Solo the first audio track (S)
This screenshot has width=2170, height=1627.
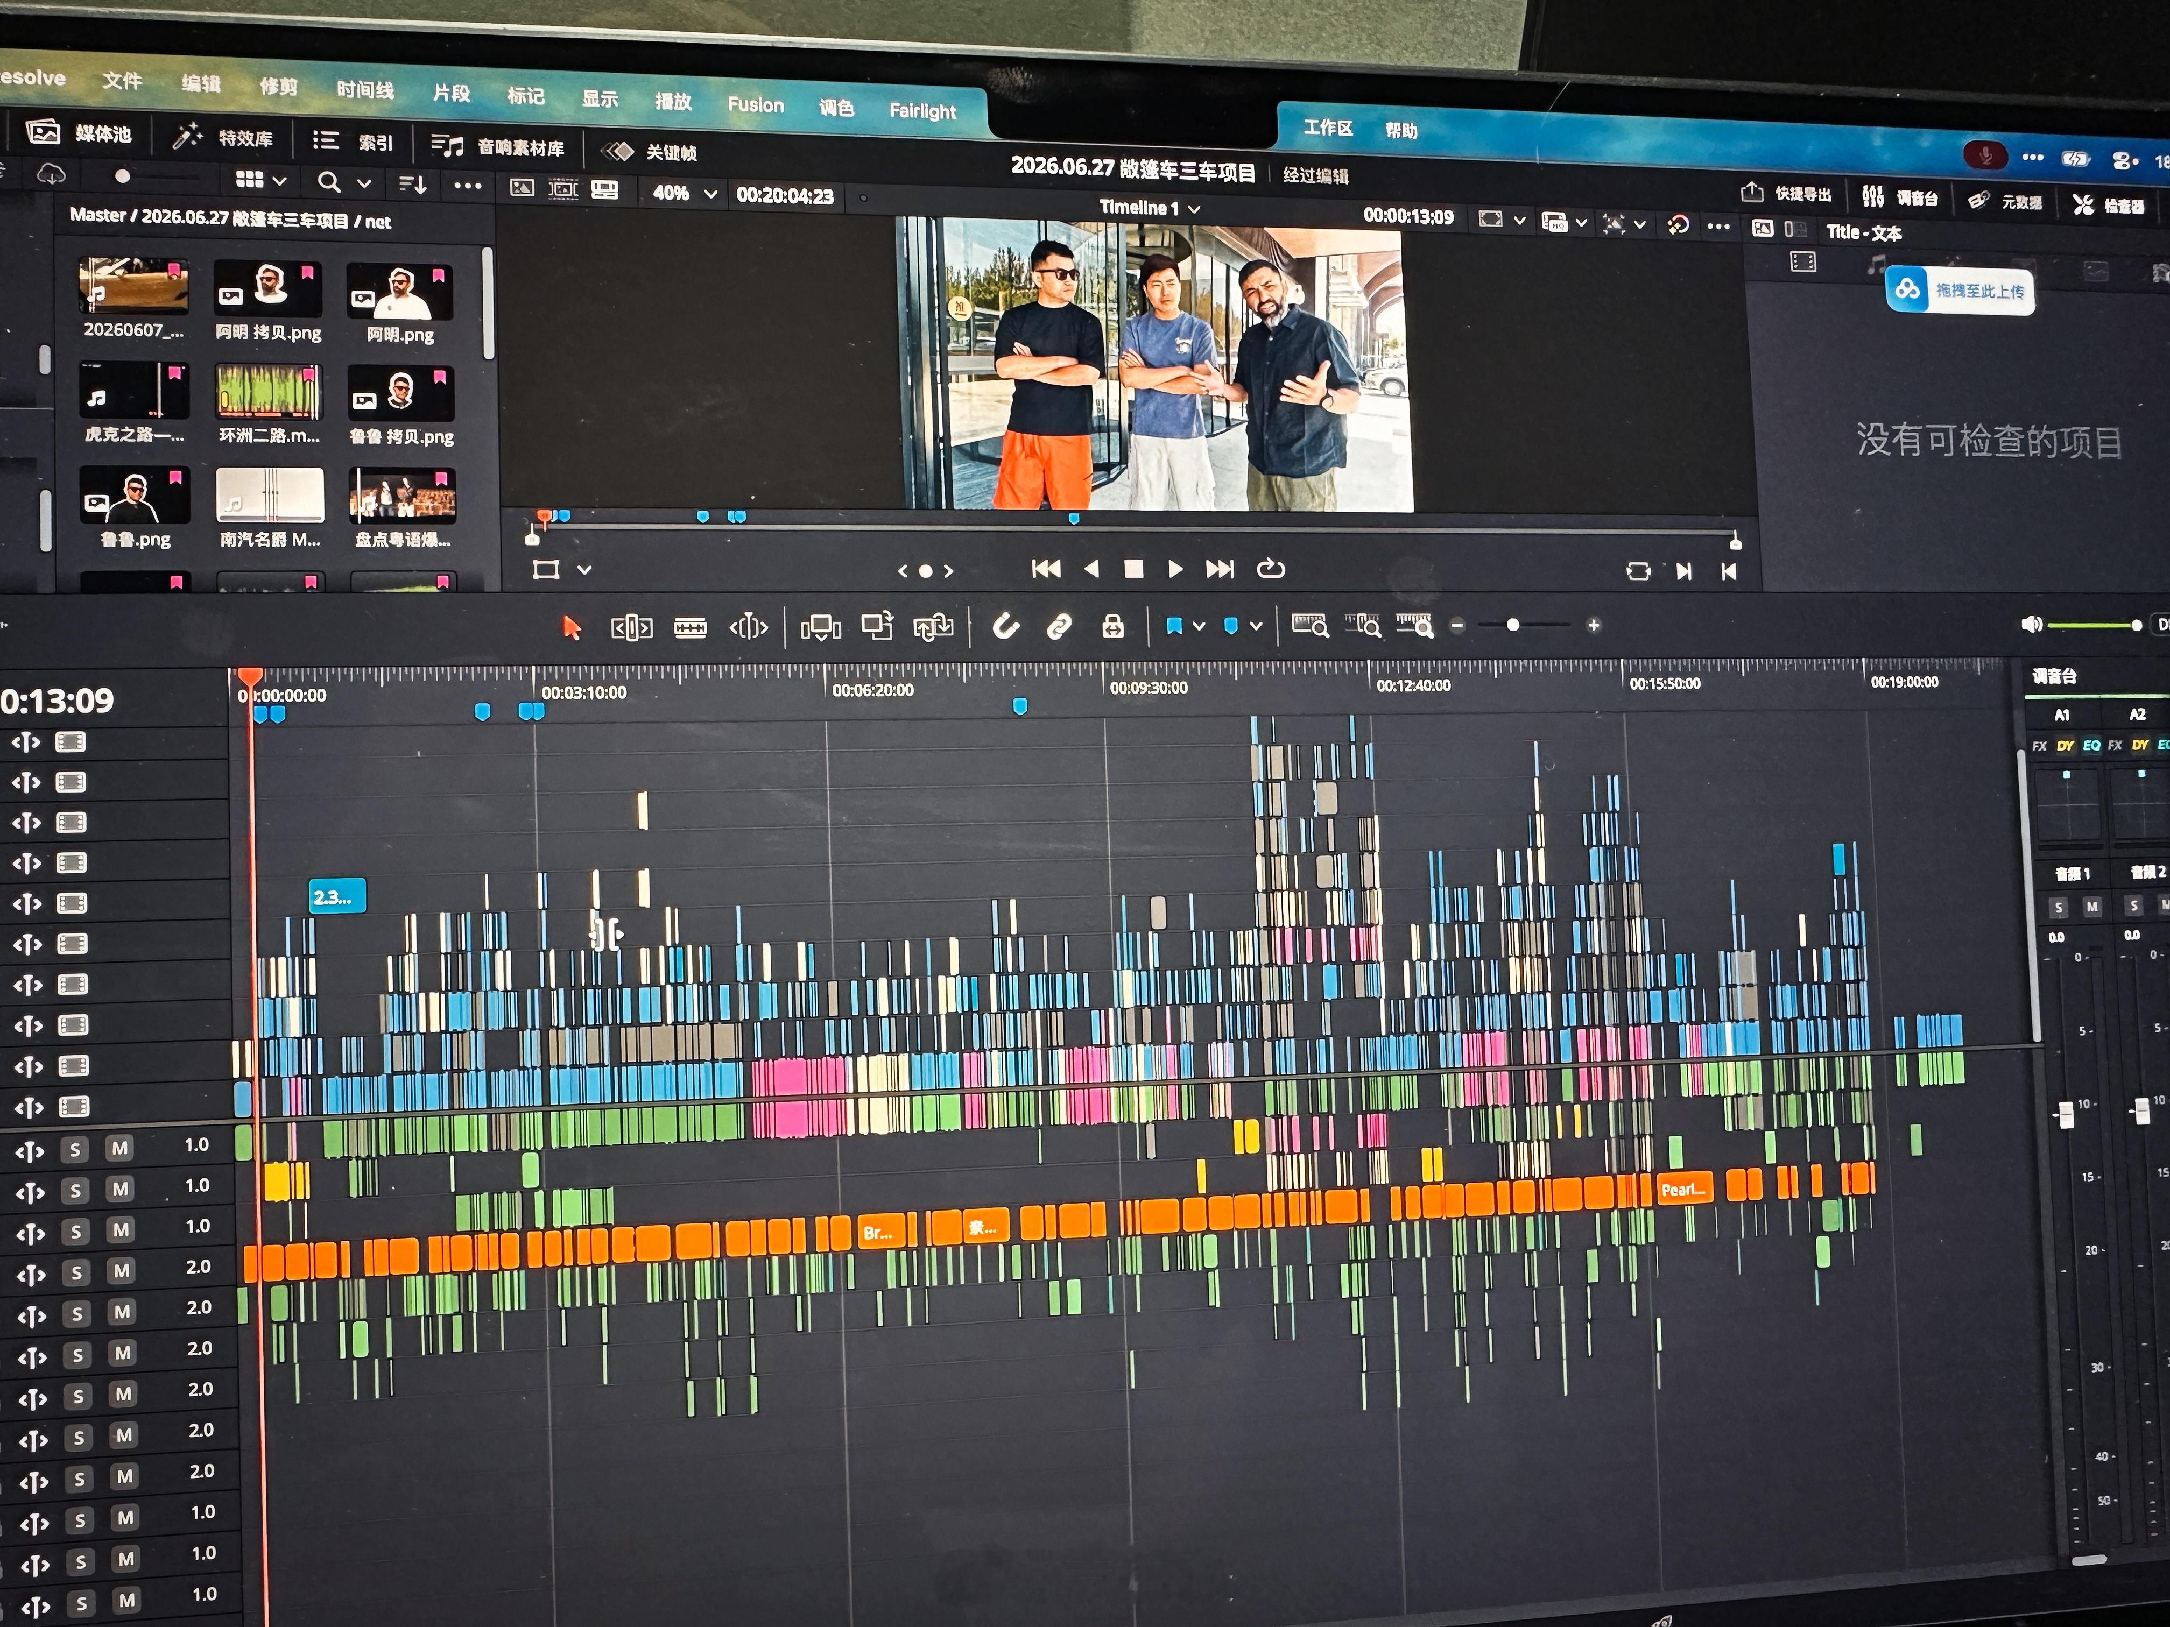[75, 1148]
